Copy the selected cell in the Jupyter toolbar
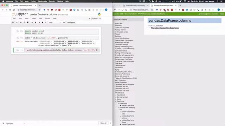 pos(24,22)
